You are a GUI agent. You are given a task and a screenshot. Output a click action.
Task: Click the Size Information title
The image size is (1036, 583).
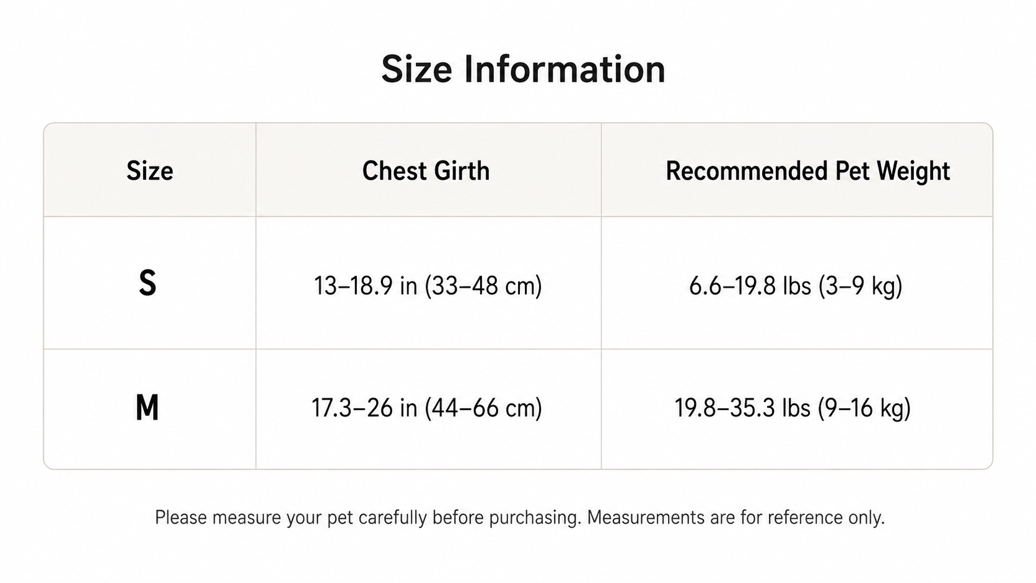(x=523, y=69)
